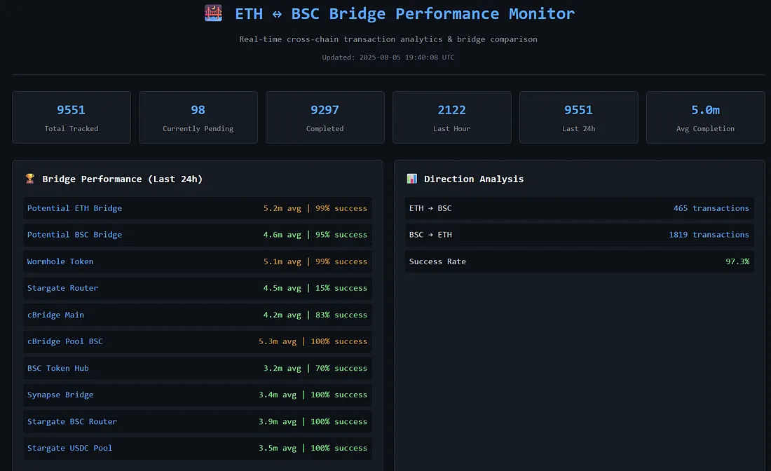The width and height of the screenshot is (771, 471).
Task: Click the Potential BSC Bridge link
Action: (x=74, y=235)
